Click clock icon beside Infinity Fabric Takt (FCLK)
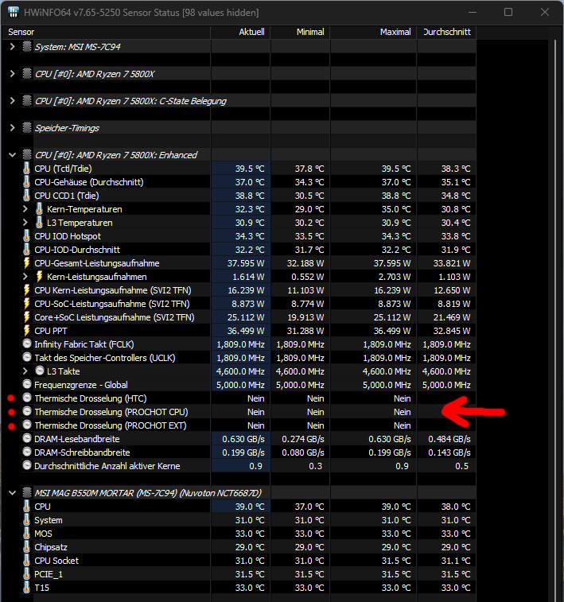Viewport: 564px width, 602px height. (27, 344)
